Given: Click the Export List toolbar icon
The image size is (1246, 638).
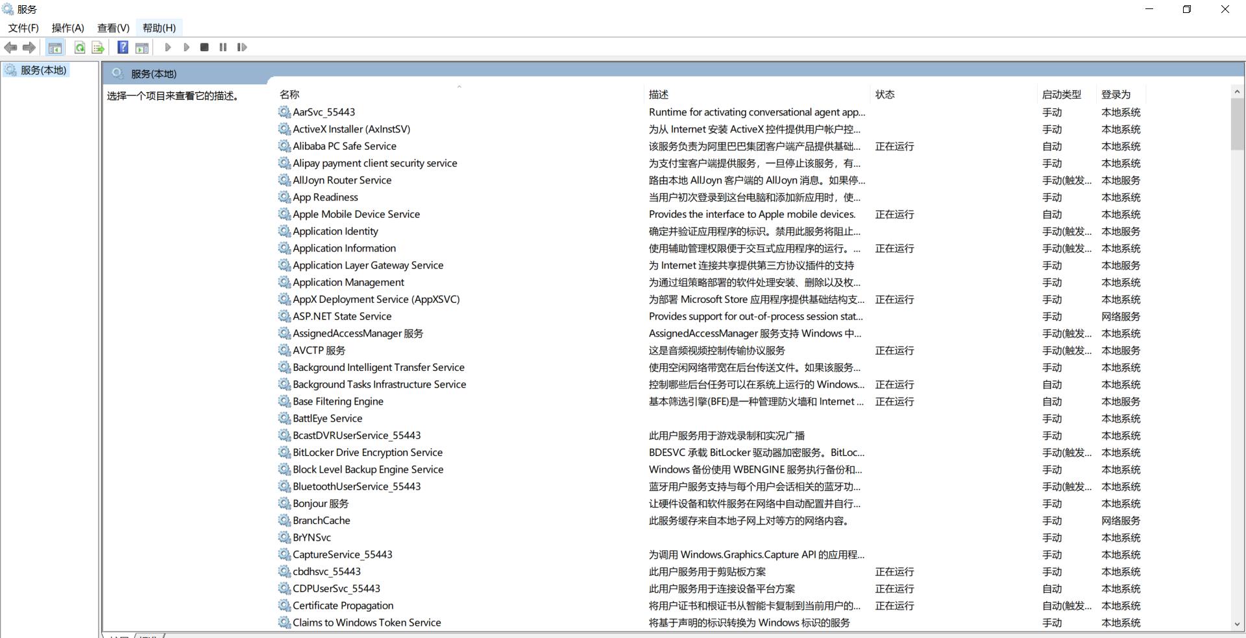Looking at the screenshot, I should coord(98,47).
